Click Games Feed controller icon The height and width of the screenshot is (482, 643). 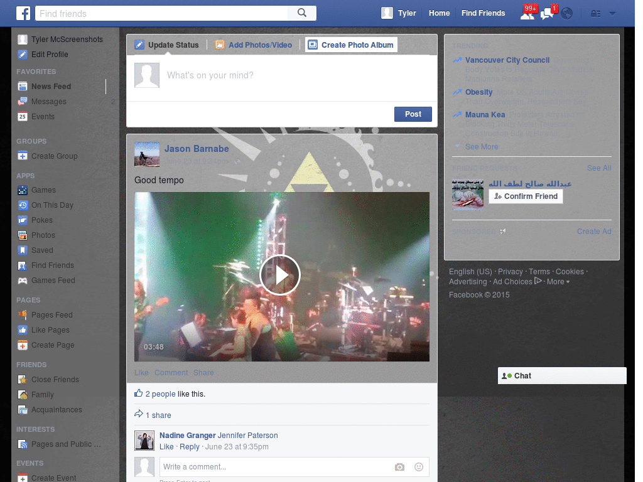point(23,281)
